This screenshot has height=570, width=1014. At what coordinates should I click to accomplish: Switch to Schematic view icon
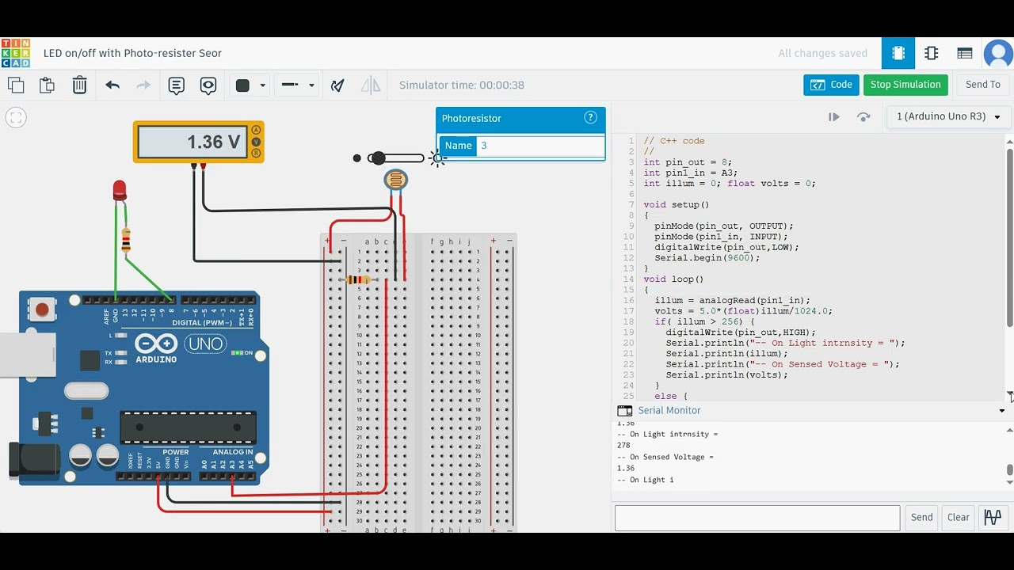point(932,53)
